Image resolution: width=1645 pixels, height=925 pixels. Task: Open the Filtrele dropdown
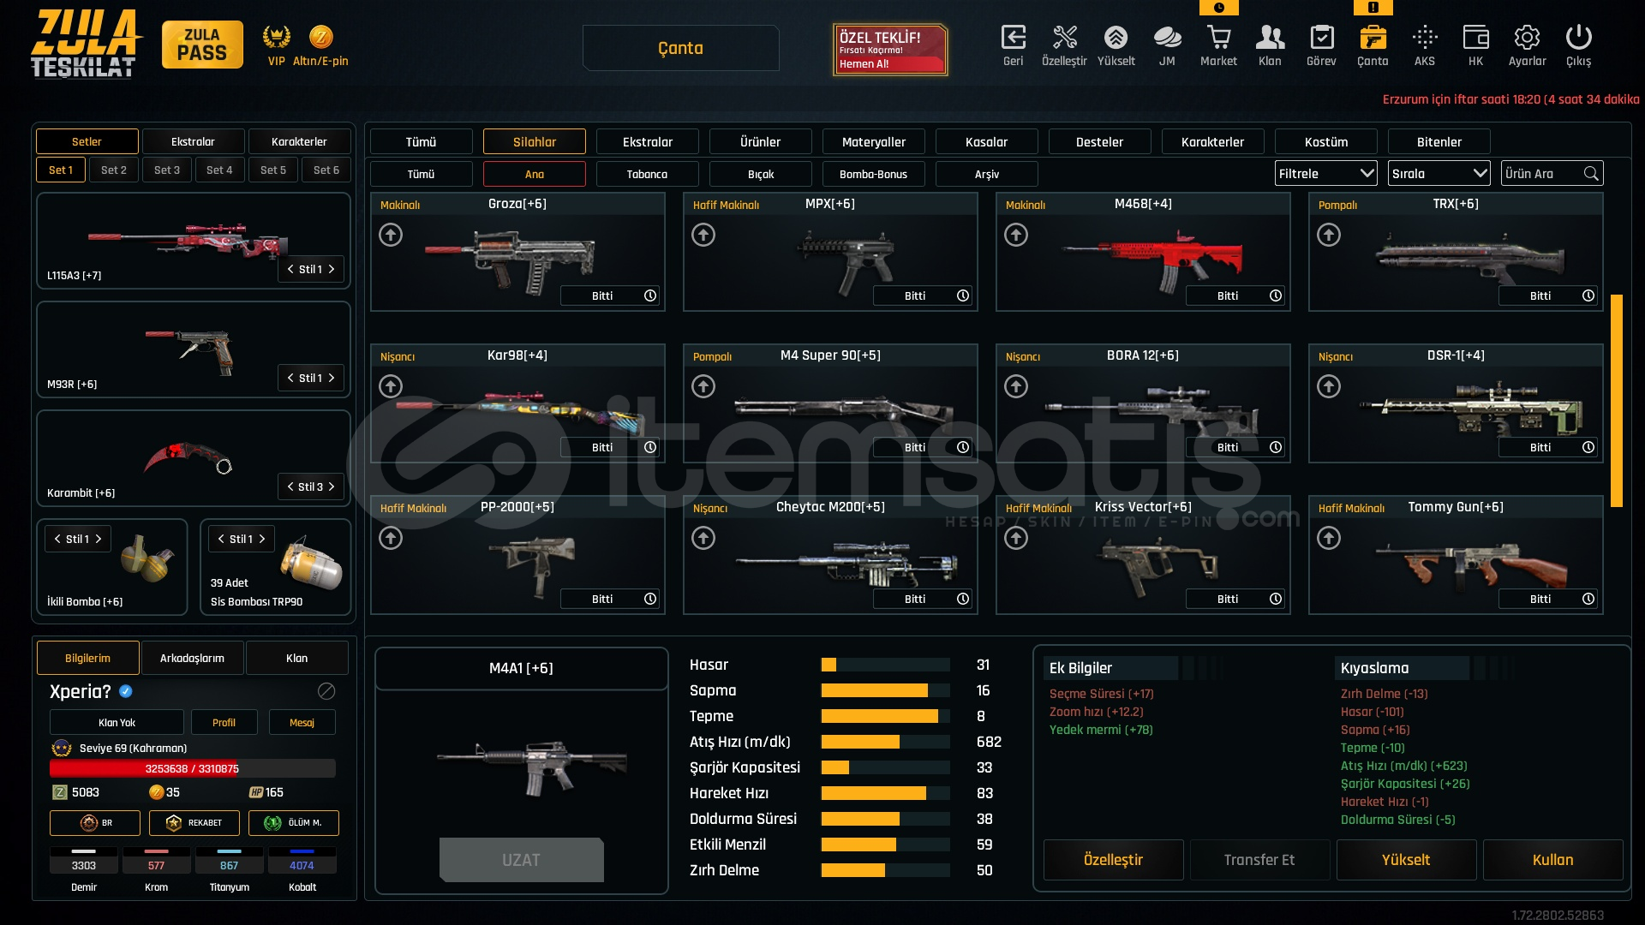(1325, 174)
